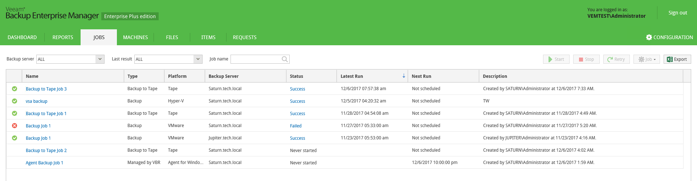Open the Backup to Tape Job 3 link
The height and width of the screenshot is (181, 697).
(x=46, y=89)
